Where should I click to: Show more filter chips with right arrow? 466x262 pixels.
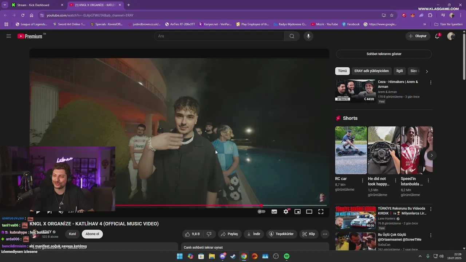click(x=427, y=71)
